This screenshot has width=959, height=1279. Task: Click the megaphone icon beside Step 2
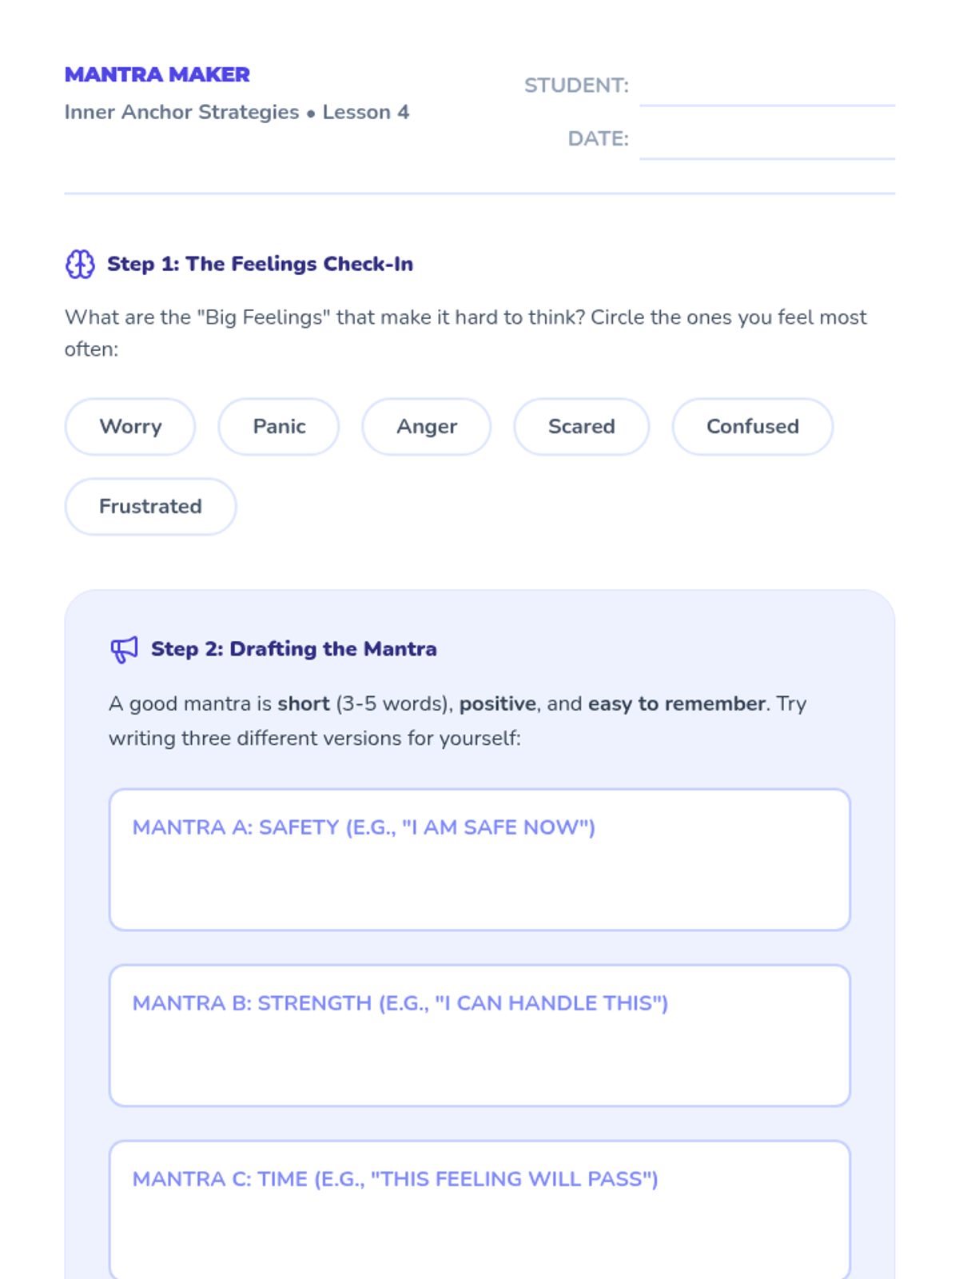click(x=124, y=649)
